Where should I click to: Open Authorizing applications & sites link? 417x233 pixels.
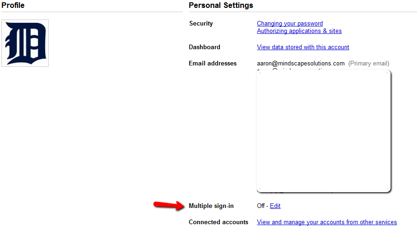(299, 31)
